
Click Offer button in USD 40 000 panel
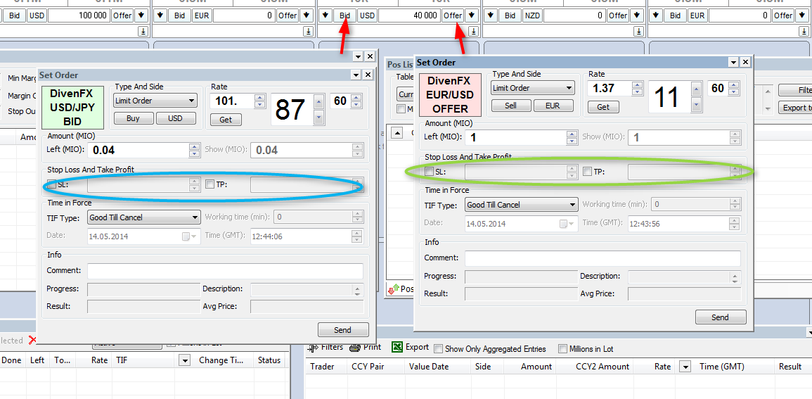pos(453,15)
